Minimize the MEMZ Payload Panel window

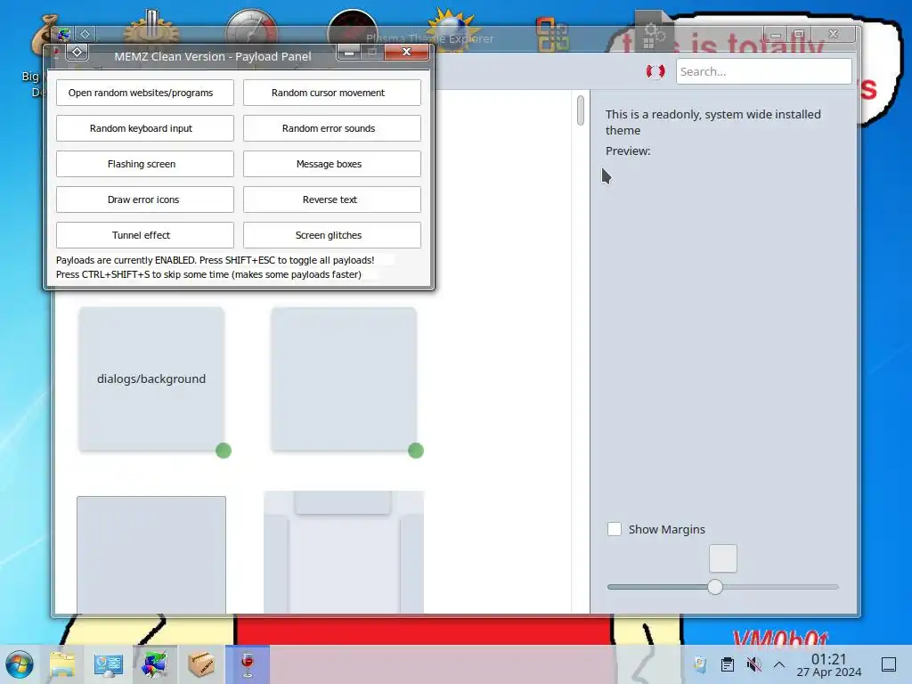click(349, 53)
